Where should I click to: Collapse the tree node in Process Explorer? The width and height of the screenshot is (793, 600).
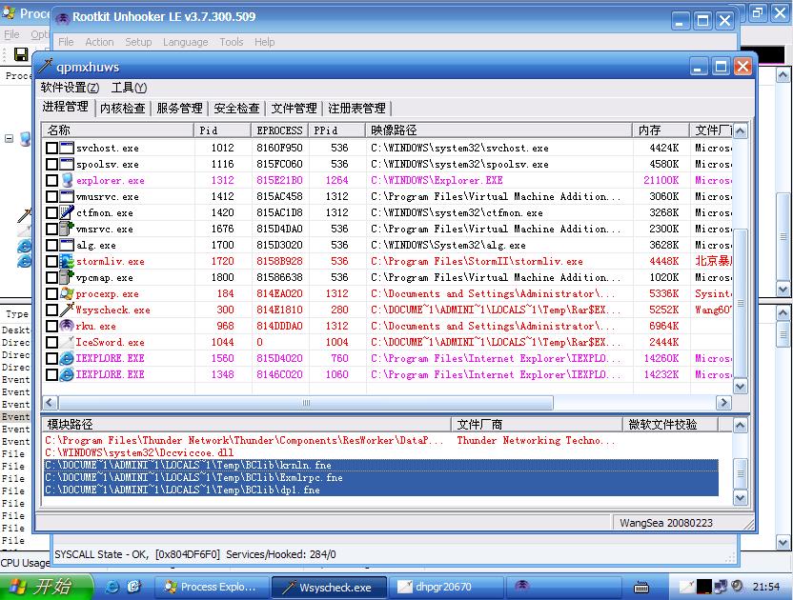tap(10, 138)
